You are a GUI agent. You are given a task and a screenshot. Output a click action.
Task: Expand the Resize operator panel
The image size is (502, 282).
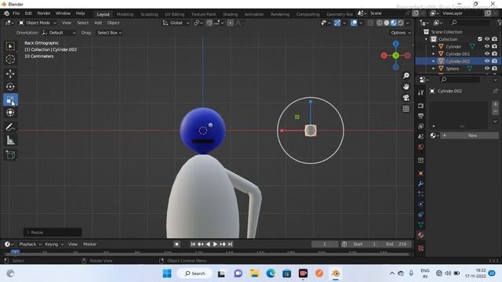pos(53,232)
